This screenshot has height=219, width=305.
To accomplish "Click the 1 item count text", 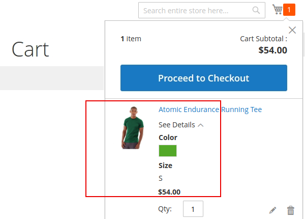I will pos(131,38).
